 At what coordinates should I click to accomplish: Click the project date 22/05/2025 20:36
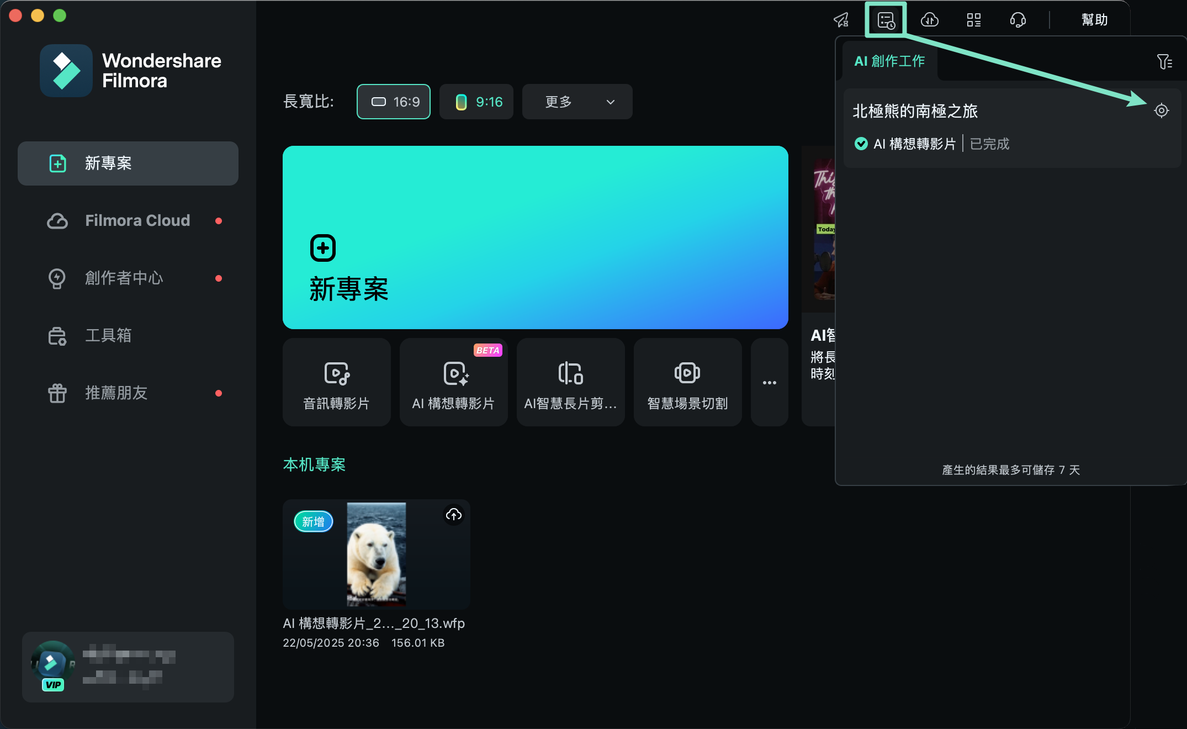[x=331, y=643]
